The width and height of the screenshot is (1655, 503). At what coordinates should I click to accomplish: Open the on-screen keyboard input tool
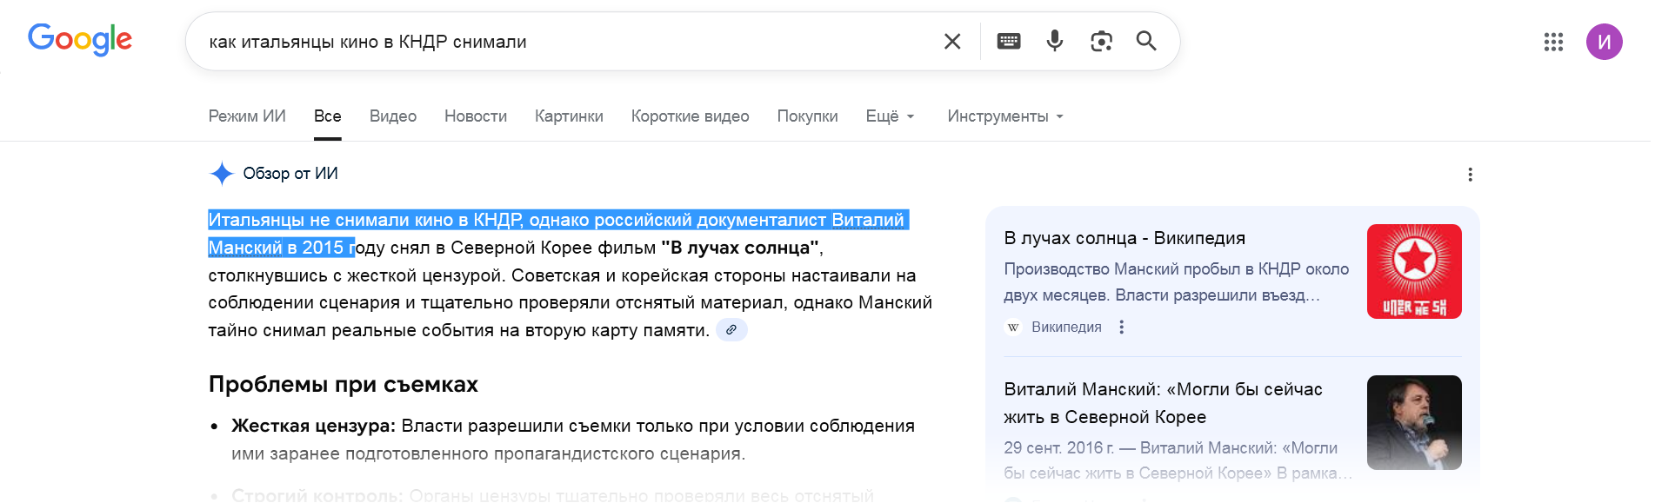1009,41
